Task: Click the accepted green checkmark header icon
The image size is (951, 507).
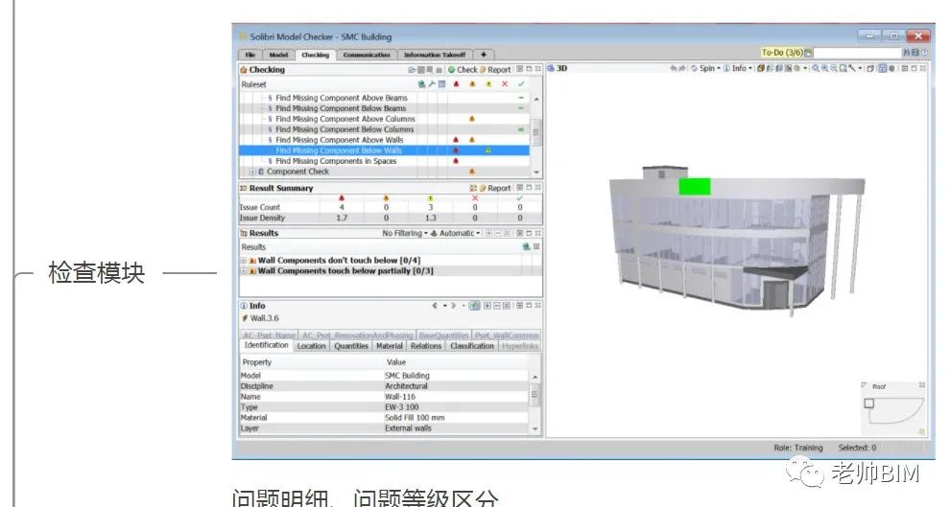Action: (x=520, y=84)
